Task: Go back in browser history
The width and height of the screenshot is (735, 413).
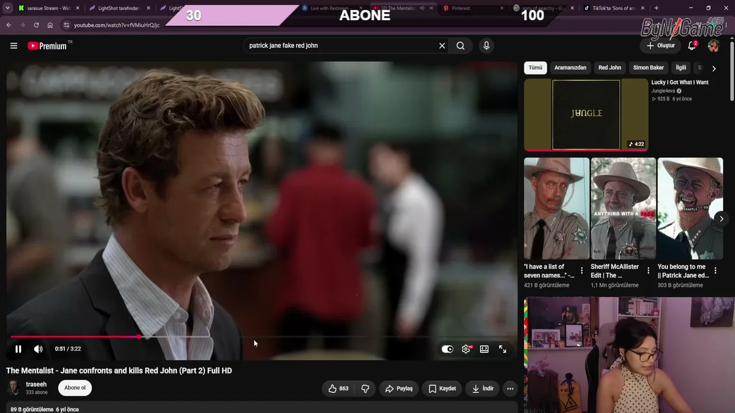Action: [9, 25]
